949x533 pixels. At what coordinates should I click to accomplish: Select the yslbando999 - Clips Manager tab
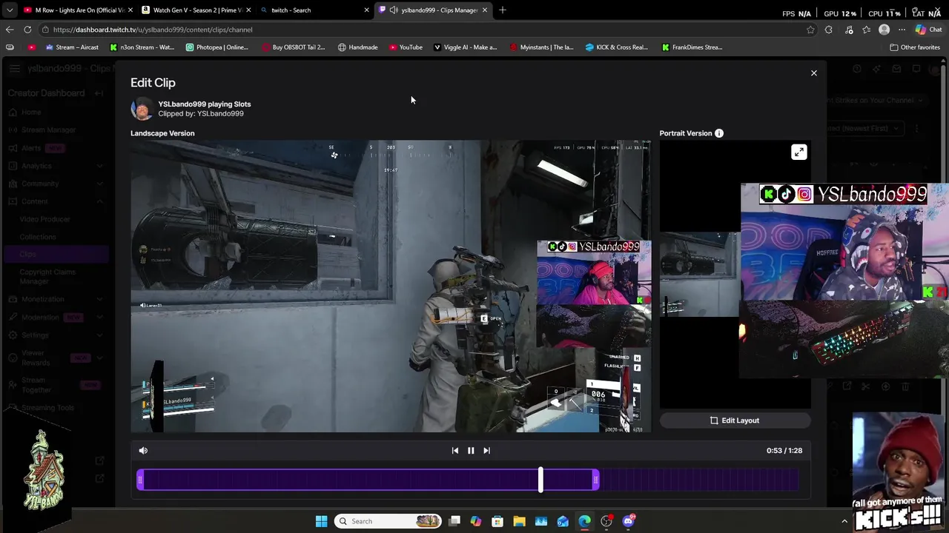point(434,10)
